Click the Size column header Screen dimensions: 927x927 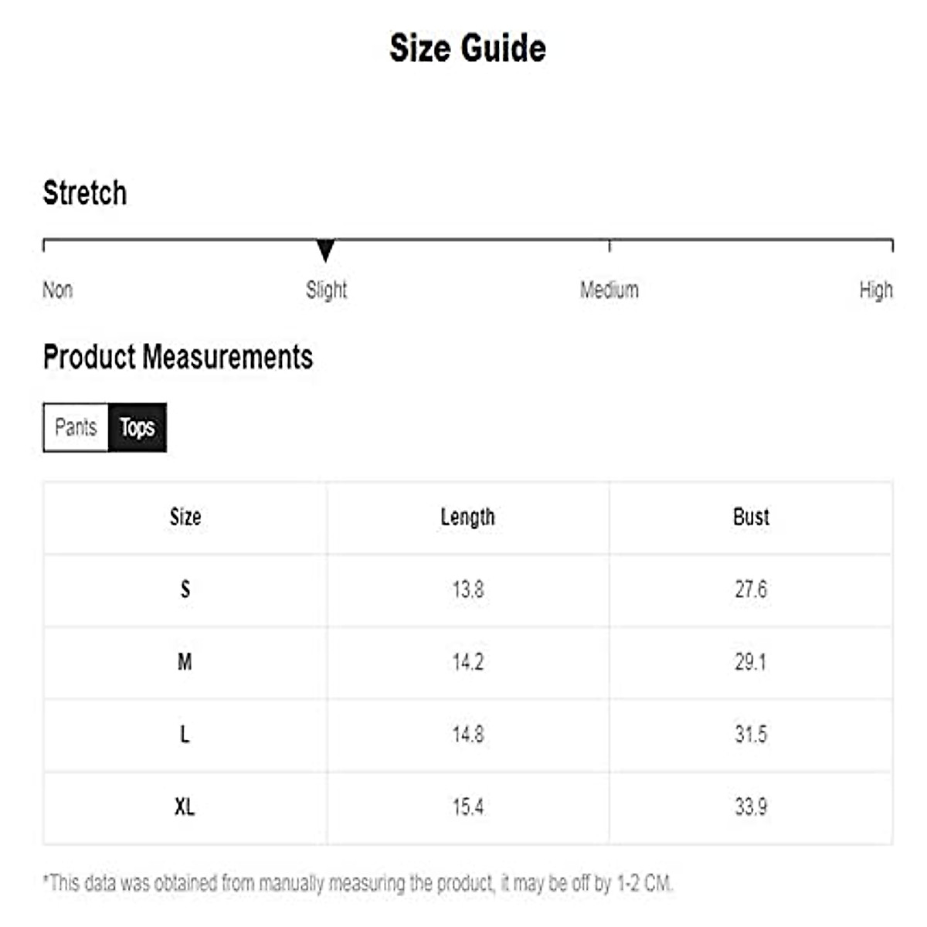[x=185, y=517]
